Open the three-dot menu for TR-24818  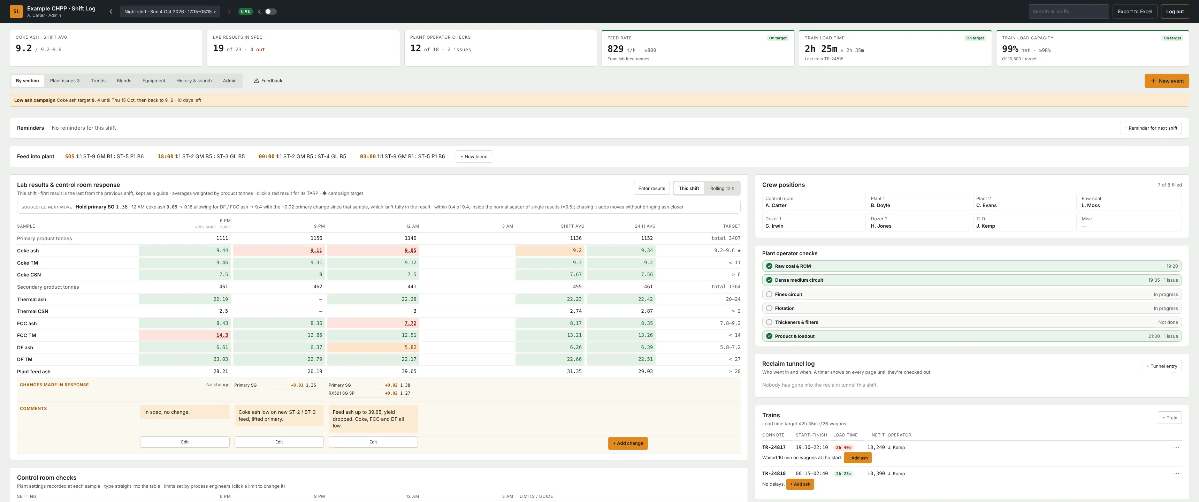tap(1176, 474)
